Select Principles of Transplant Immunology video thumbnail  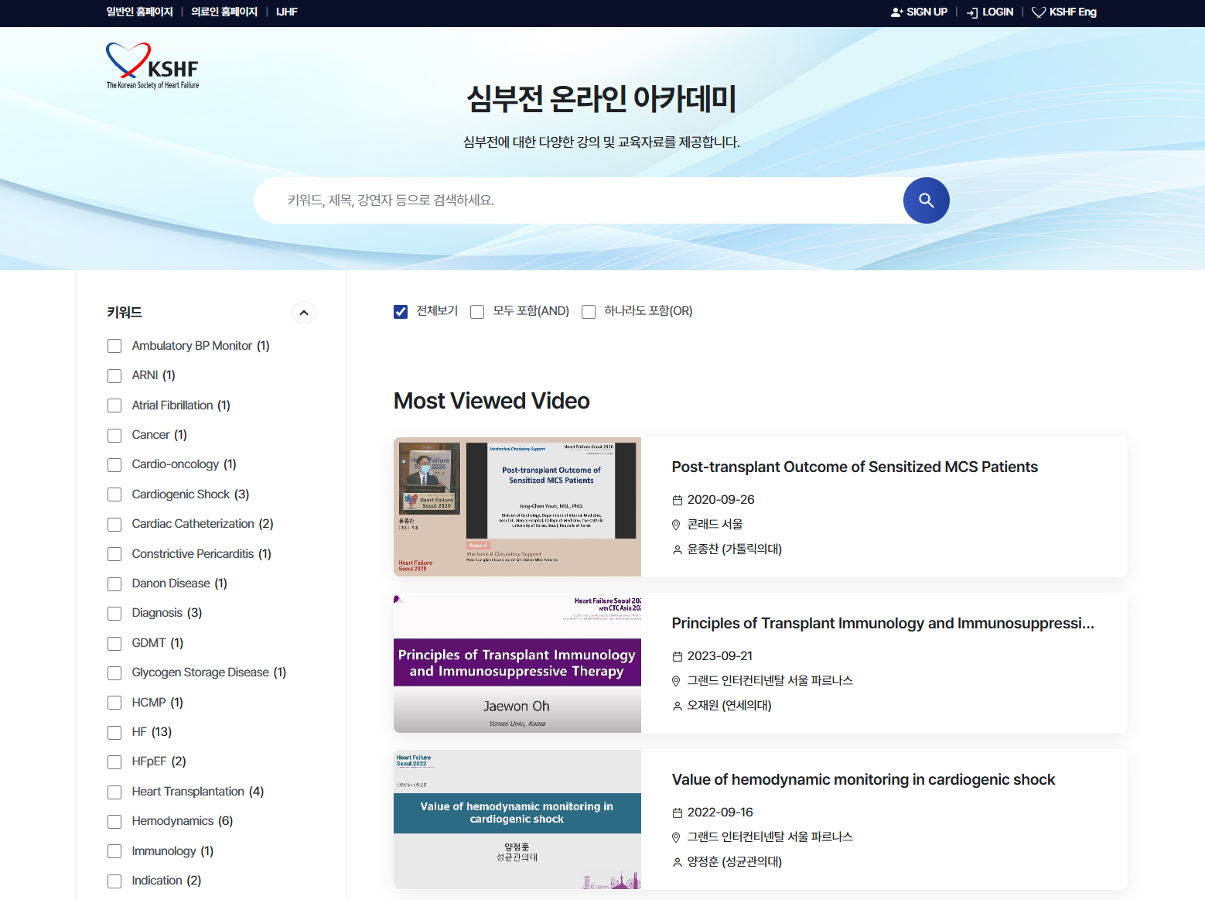pos(517,663)
